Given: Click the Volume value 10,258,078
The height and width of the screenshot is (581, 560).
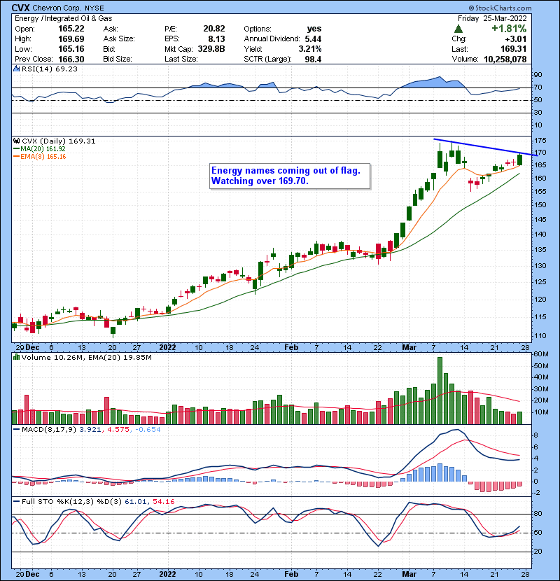Looking at the screenshot, I should coord(505,59).
